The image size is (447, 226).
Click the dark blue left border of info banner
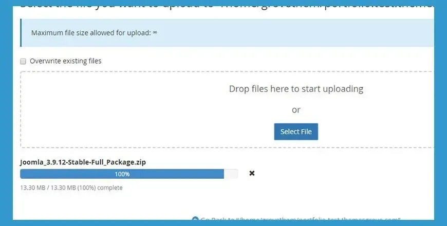pyautogui.click(x=21, y=33)
